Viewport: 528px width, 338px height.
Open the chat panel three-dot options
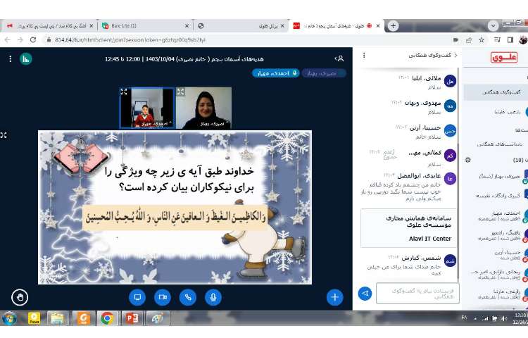pyautogui.click(x=364, y=55)
